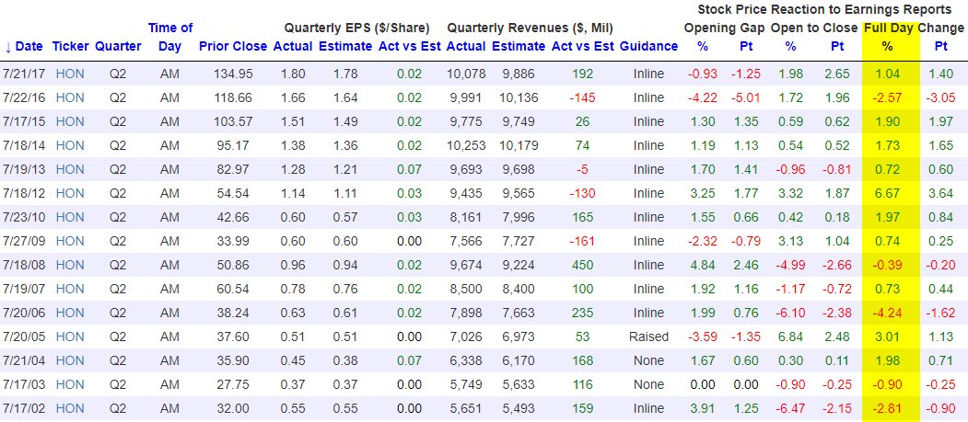Viewport: 968px width, 422px height.
Task: Sort by Prior Close column header
Action: coord(233,46)
